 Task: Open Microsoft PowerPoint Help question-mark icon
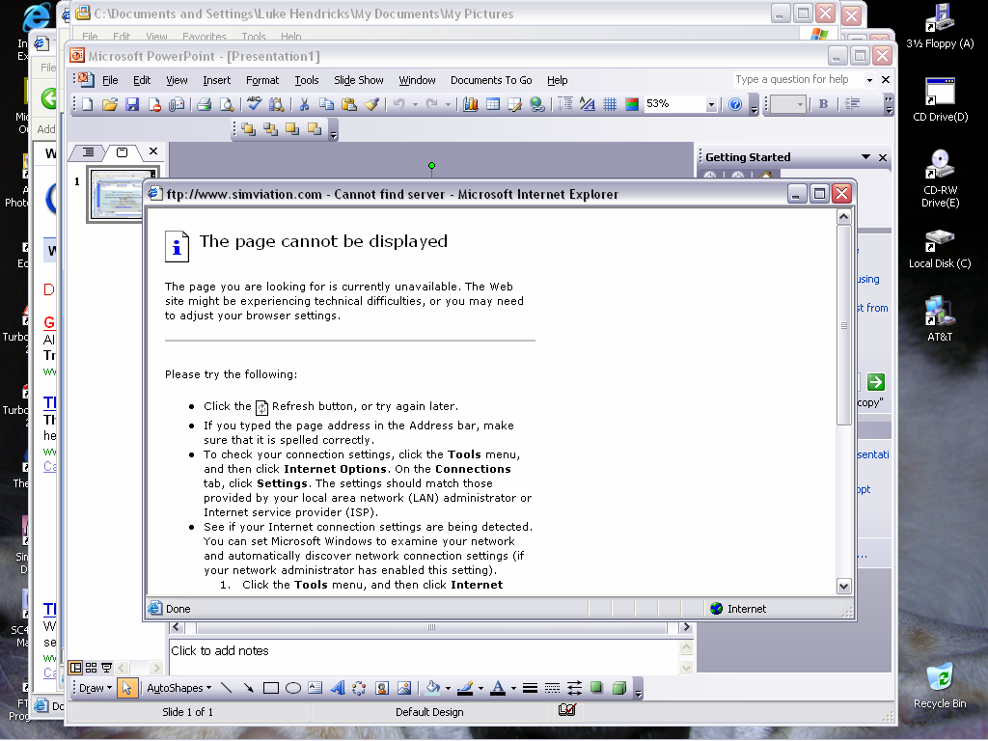coord(734,104)
